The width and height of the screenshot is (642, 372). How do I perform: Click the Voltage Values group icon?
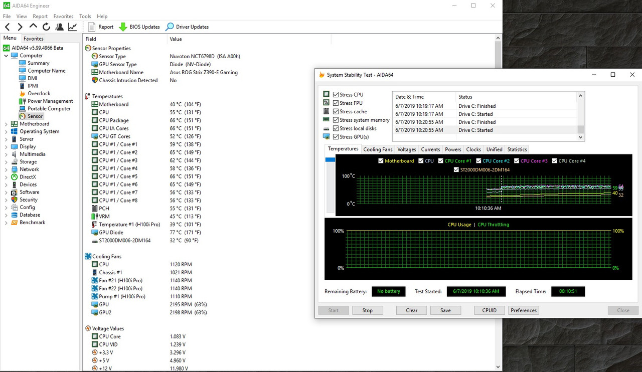tap(88, 328)
